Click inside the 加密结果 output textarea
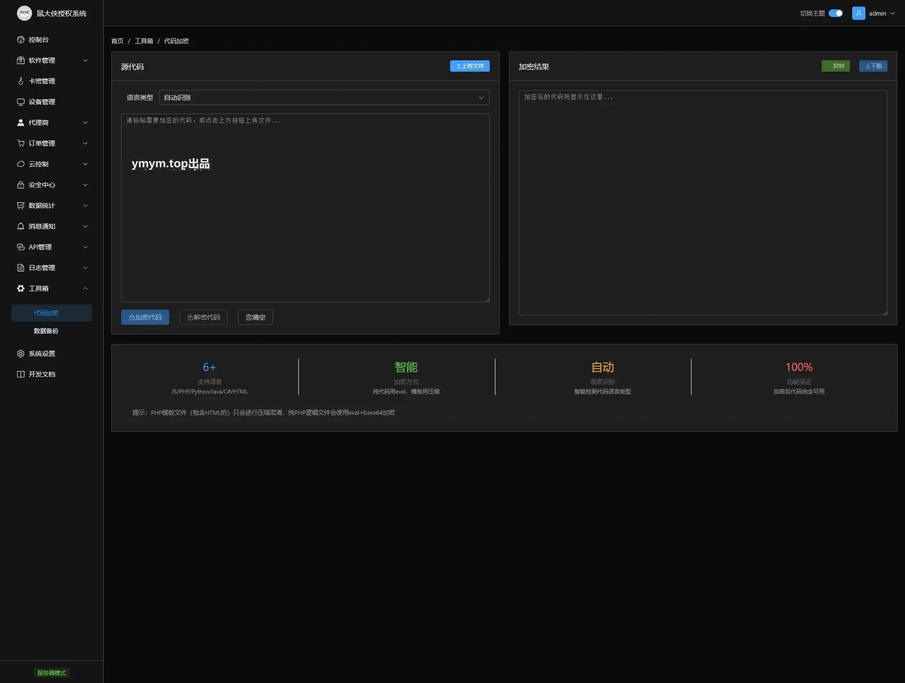This screenshot has height=683, width=905. tap(703, 203)
